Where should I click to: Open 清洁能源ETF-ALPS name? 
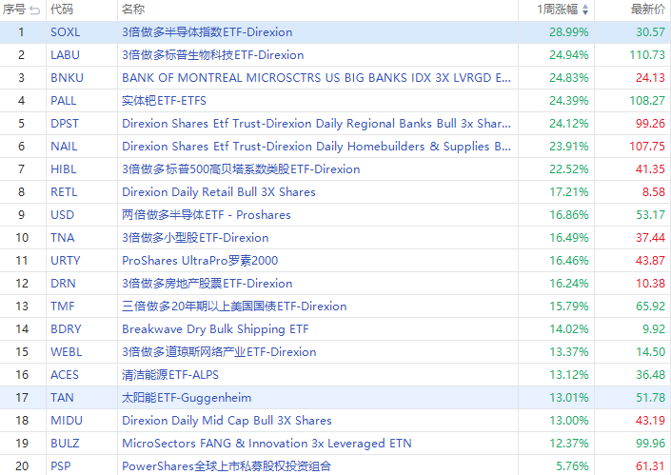tap(170, 375)
